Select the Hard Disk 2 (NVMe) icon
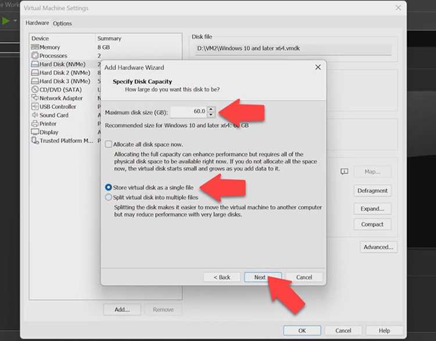Screen dimensions: 436x341 pos(35,73)
